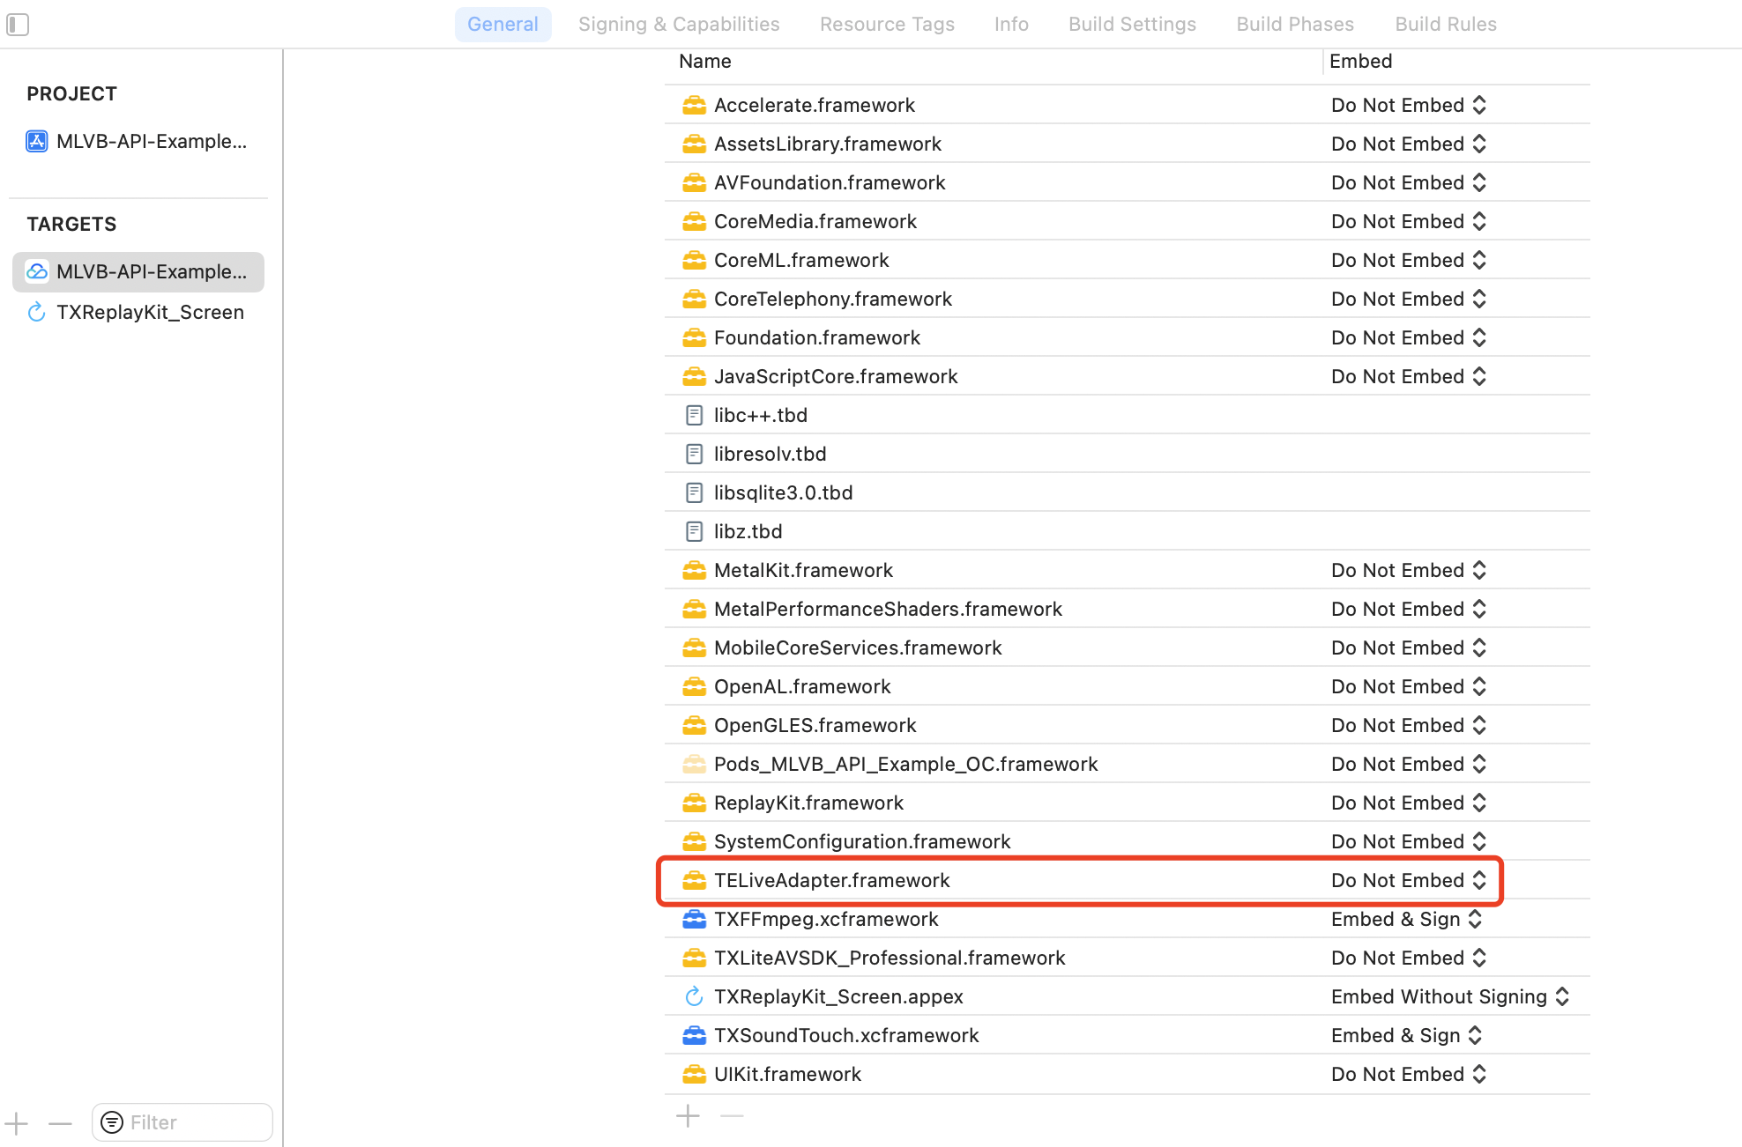Go to the Build Phases tab
Image resolution: width=1742 pixels, height=1147 pixels.
point(1294,24)
